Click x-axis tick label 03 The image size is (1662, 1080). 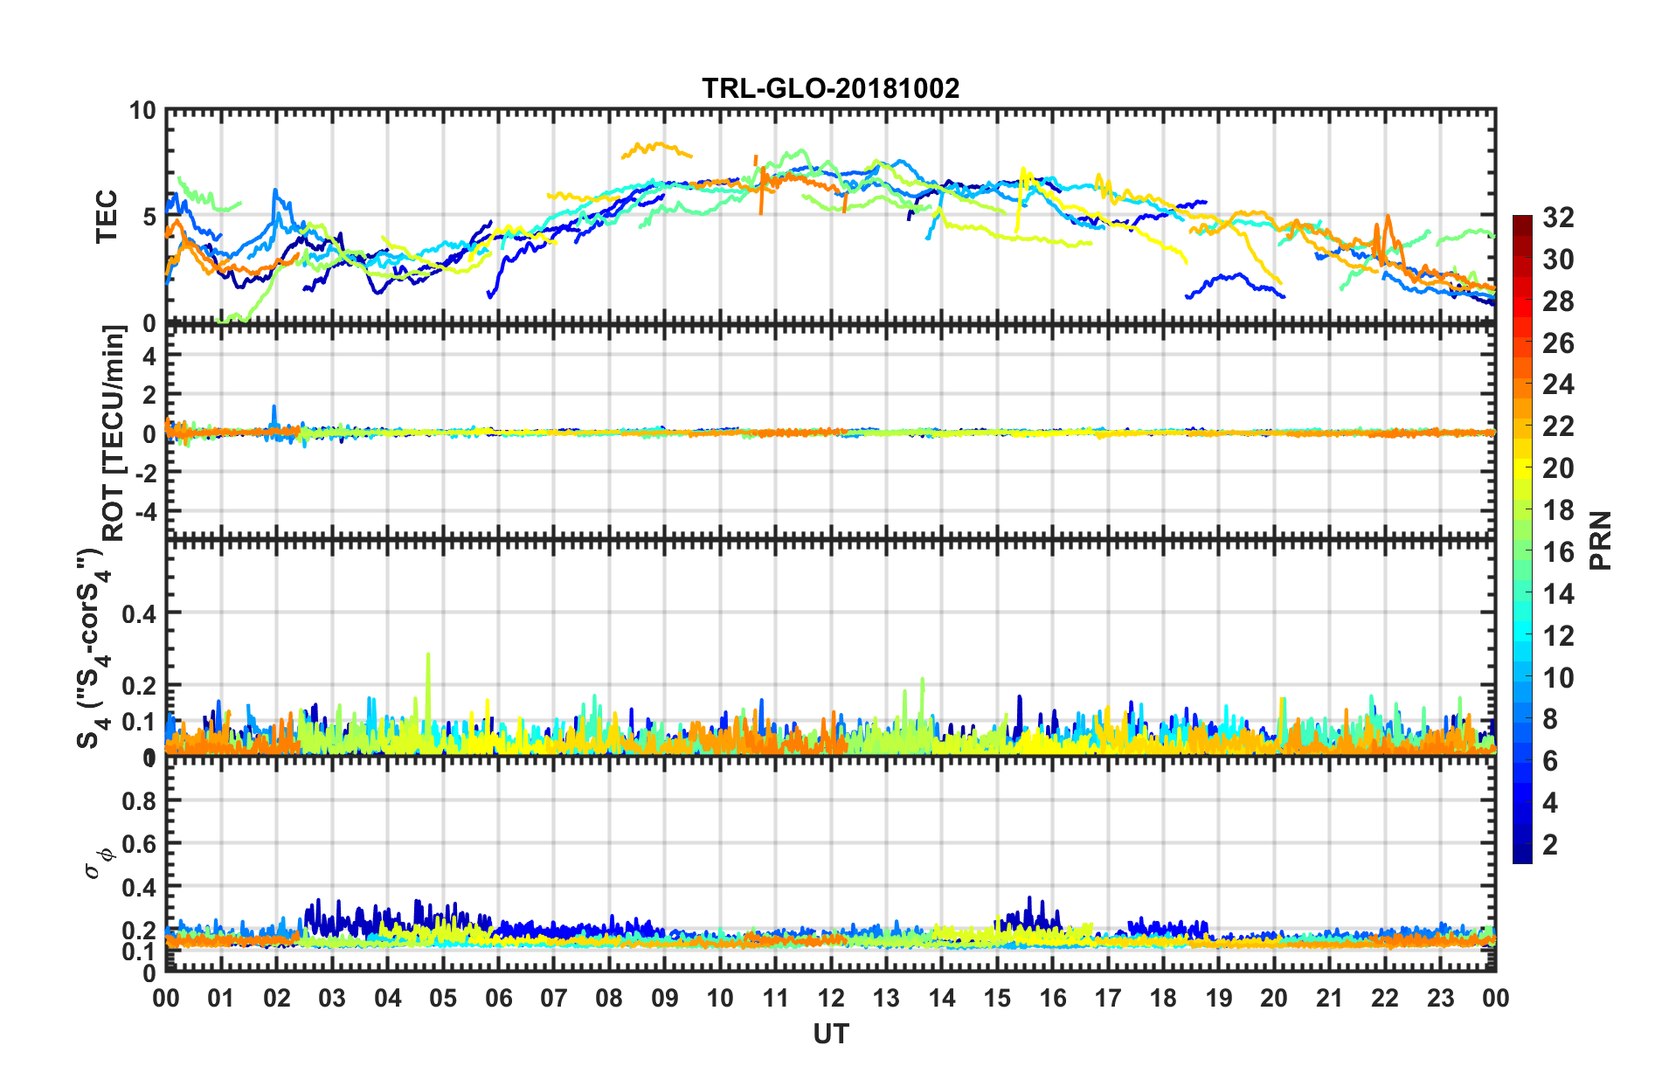pyautogui.click(x=332, y=998)
